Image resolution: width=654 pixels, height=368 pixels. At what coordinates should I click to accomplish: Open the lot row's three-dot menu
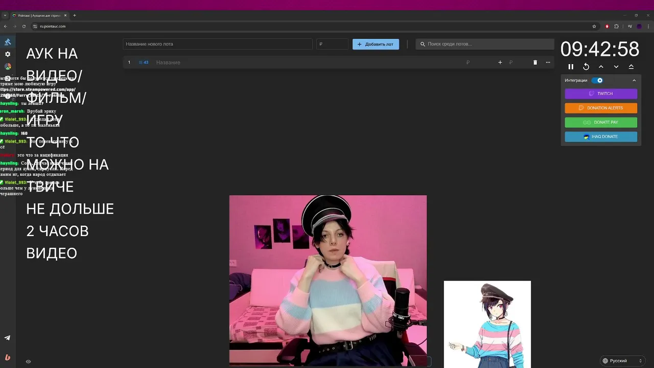pos(548,62)
